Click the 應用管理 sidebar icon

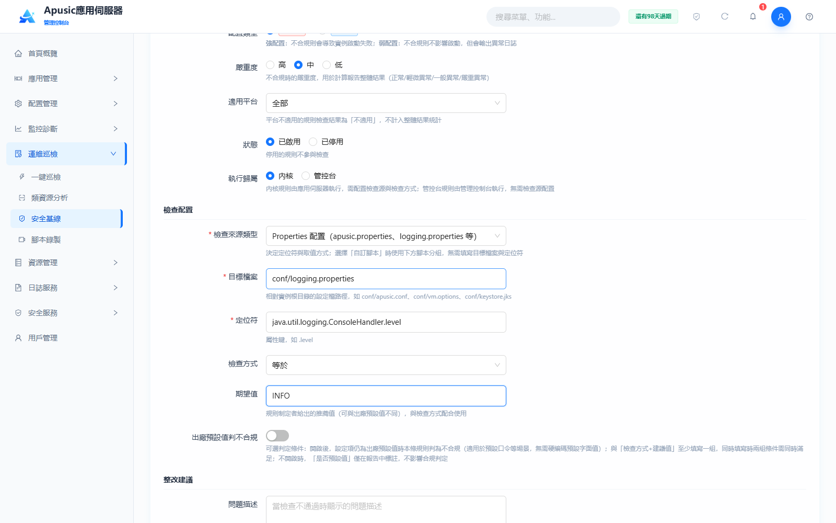(18, 78)
